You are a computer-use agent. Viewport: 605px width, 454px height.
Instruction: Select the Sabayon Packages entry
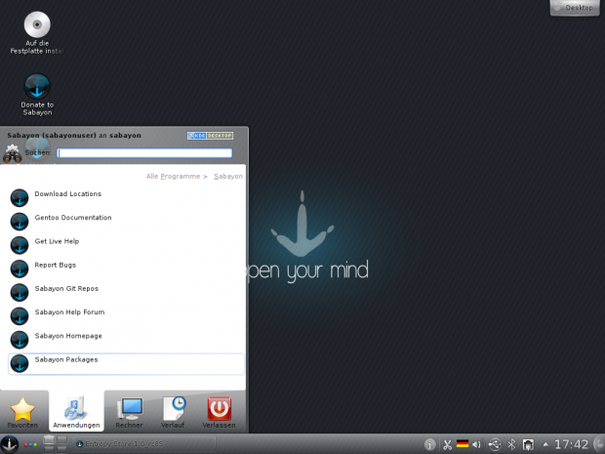point(66,360)
